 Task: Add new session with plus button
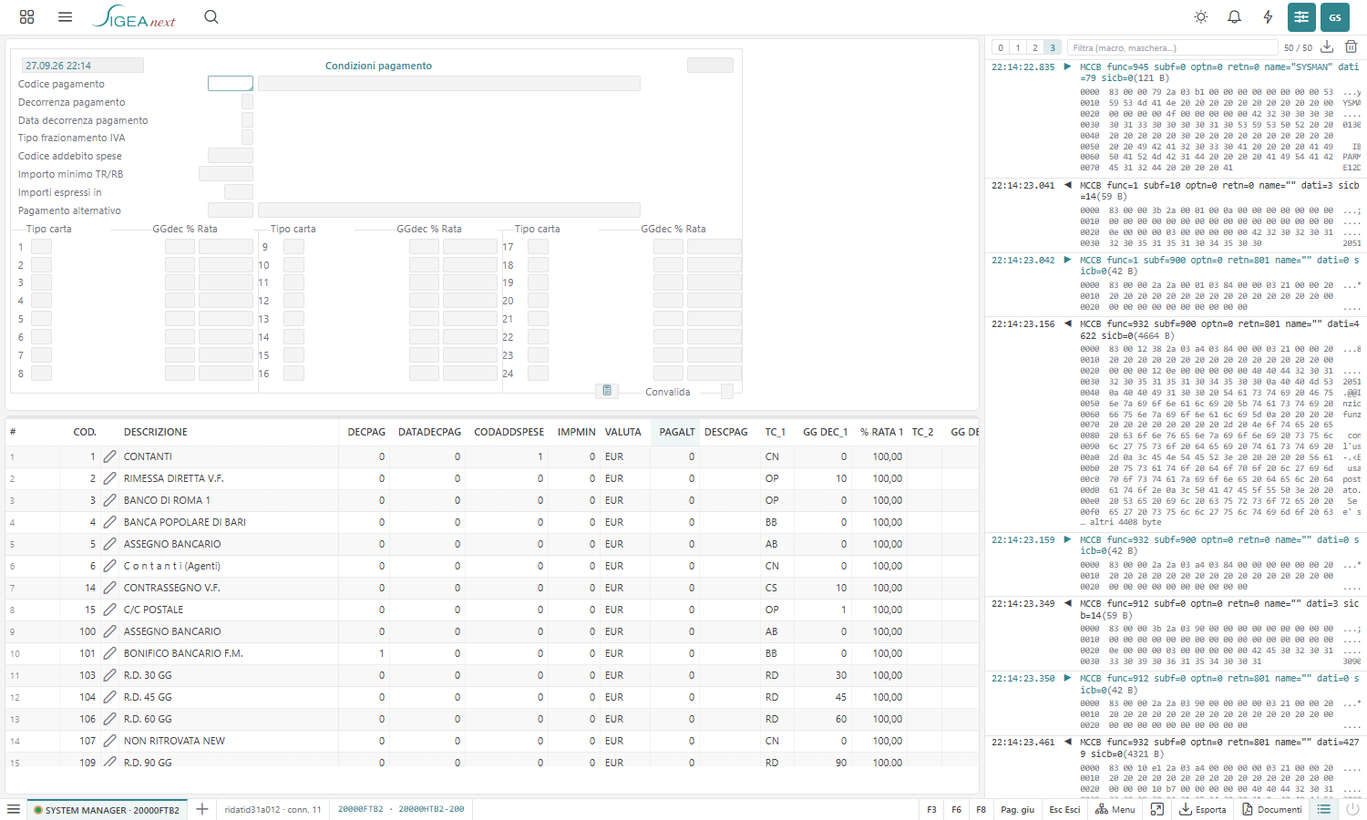202,809
